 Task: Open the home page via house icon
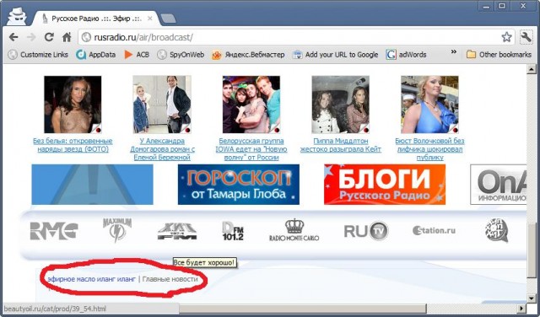pos(67,37)
